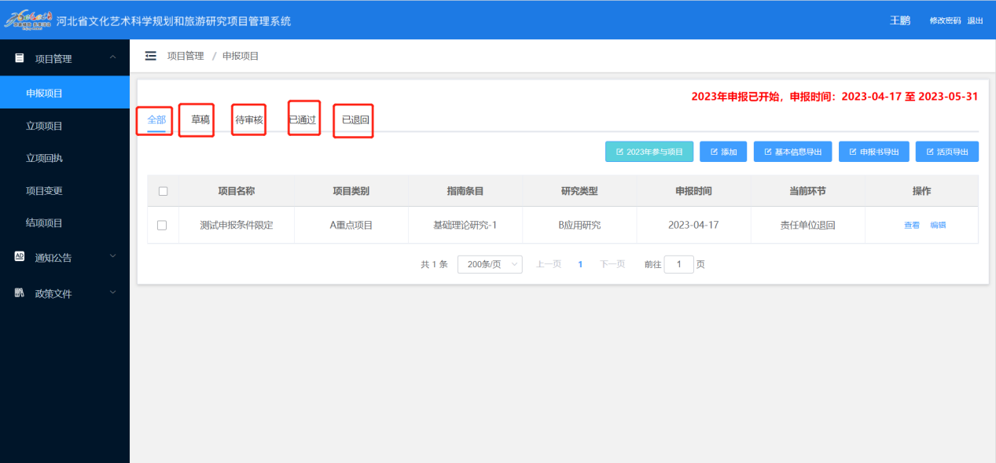Expand the 通知公告 menu section
This screenshot has height=463, width=996.
point(113,256)
